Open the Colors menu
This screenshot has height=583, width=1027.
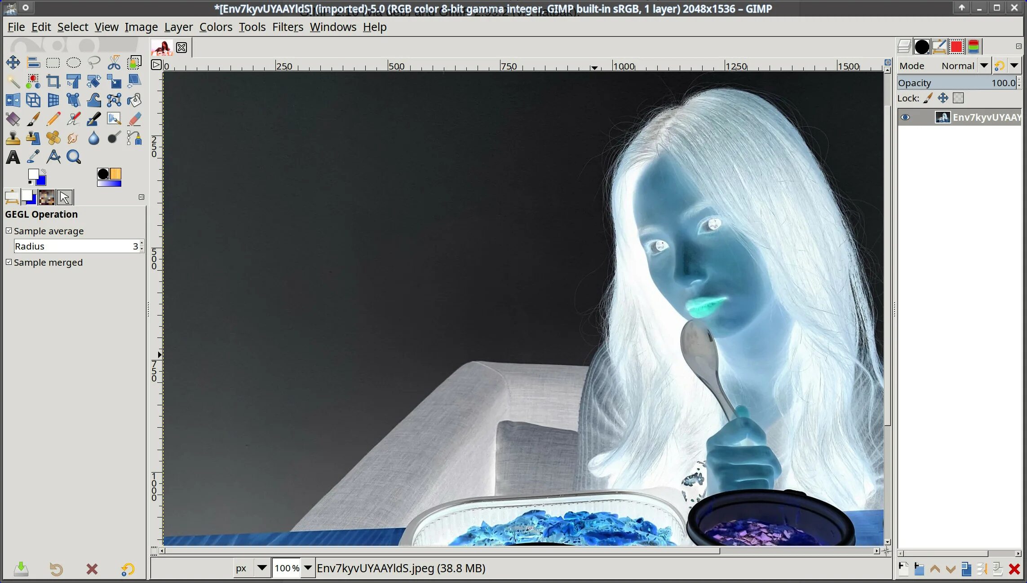(216, 27)
